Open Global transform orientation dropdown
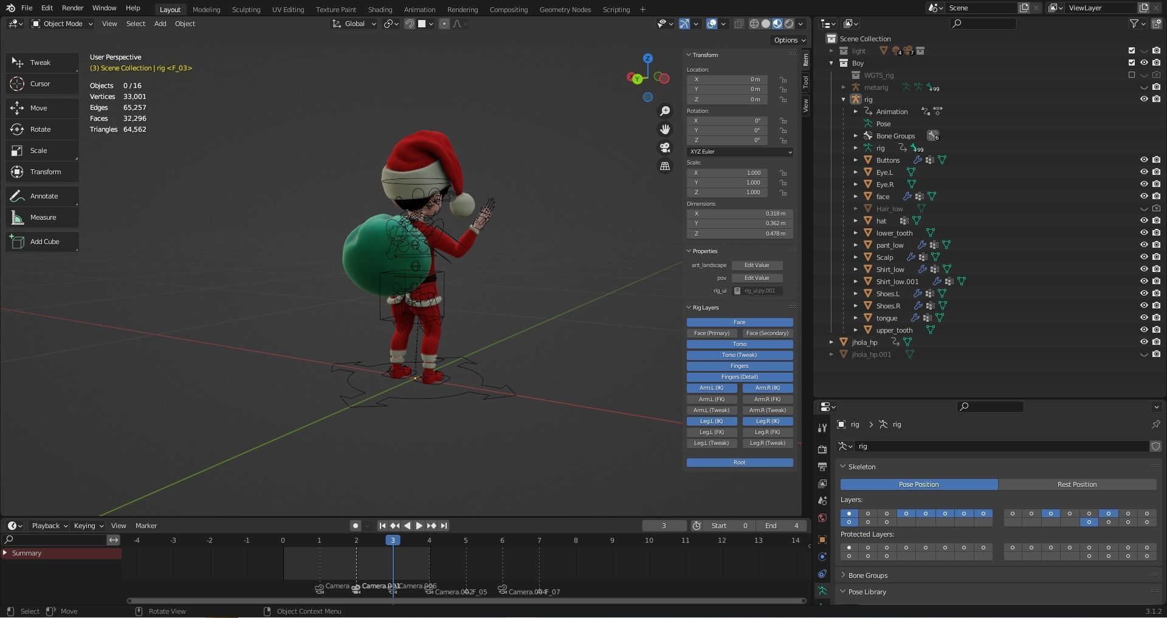 (354, 24)
